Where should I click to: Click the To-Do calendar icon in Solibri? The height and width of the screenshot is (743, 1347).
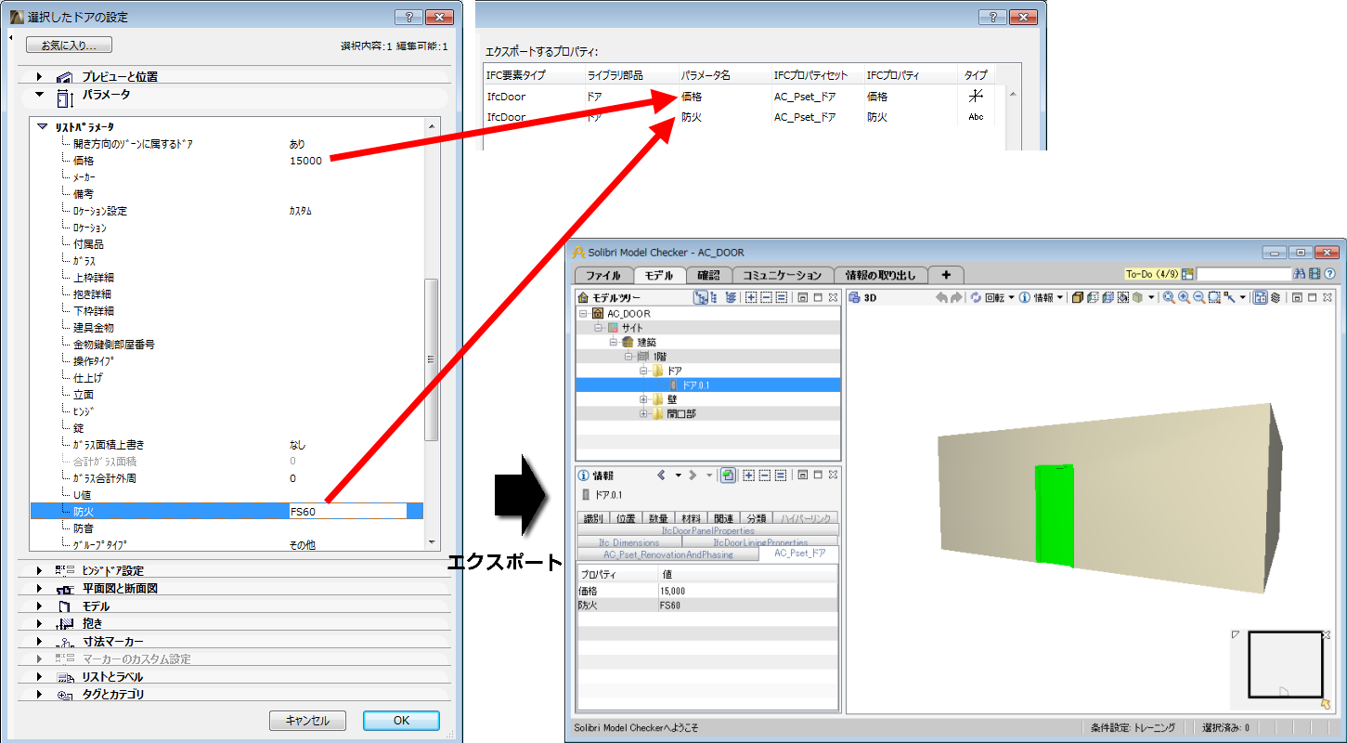(x=1187, y=275)
